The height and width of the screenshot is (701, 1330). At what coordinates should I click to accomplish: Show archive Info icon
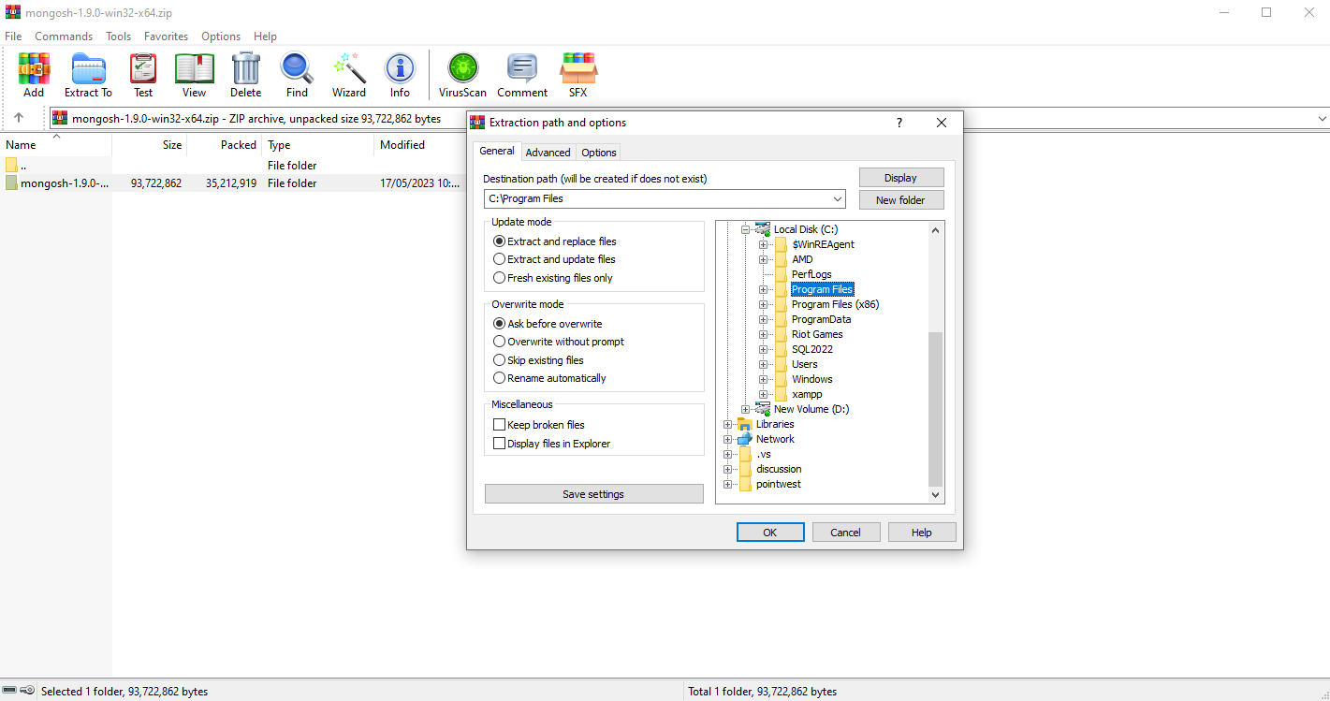pos(400,68)
